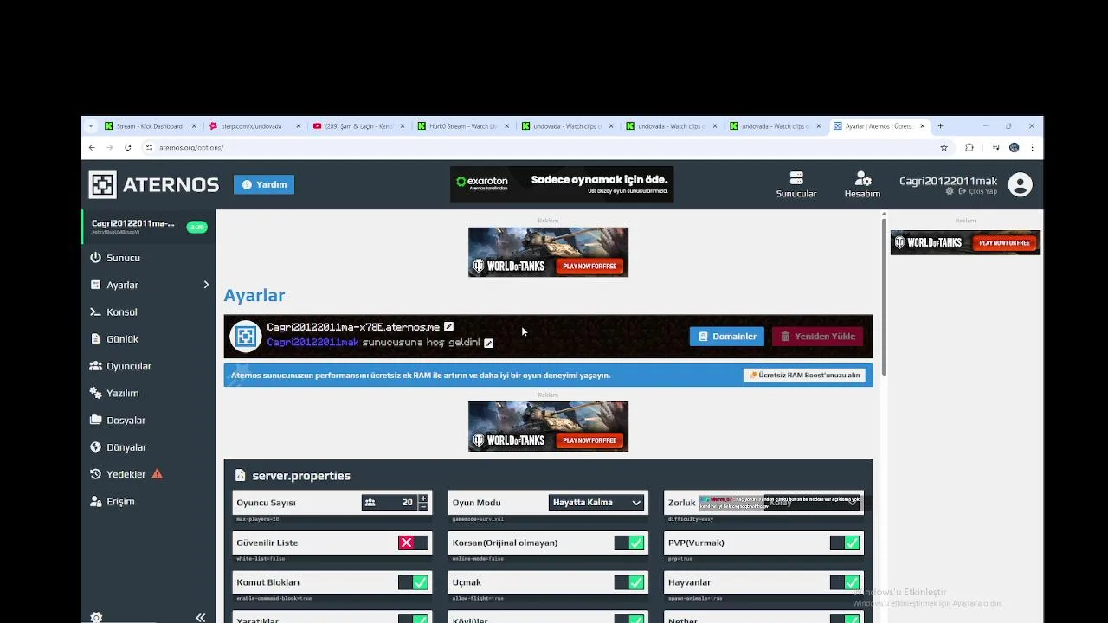Bookmark this page with the star icon
The width and height of the screenshot is (1108, 623).
pos(944,147)
